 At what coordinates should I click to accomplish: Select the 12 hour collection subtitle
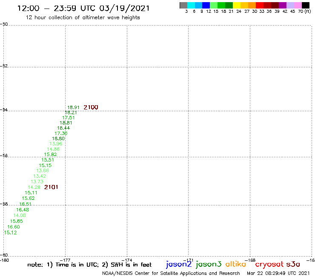(83, 17)
